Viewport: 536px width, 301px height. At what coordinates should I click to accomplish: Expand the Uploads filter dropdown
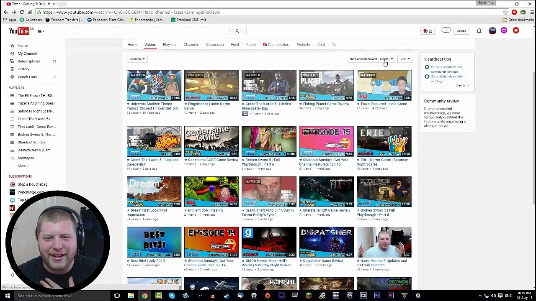pos(137,59)
